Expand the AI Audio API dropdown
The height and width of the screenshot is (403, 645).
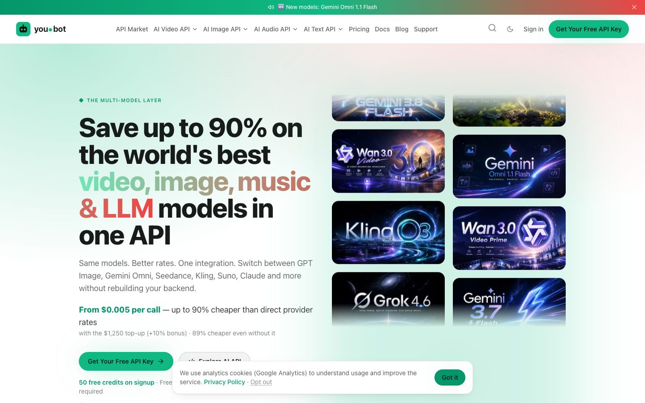tap(275, 29)
